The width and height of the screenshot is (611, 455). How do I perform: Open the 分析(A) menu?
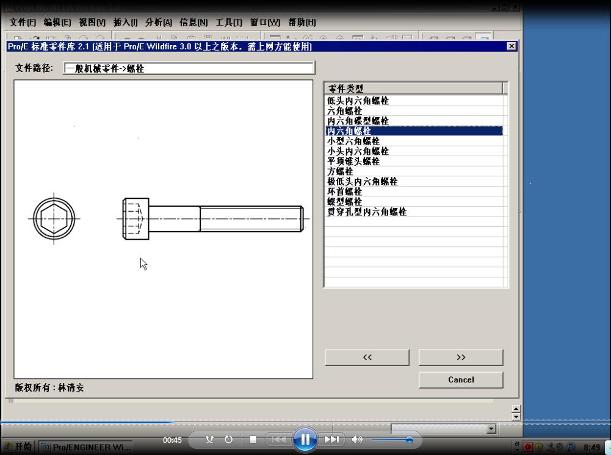point(159,23)
